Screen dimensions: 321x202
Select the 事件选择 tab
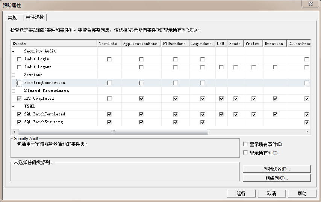35,17
